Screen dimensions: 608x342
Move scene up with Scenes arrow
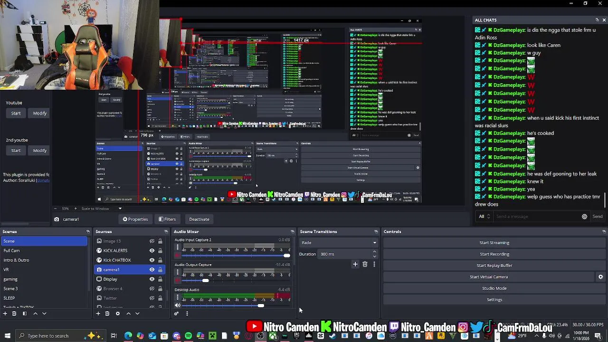click(35, 313)
